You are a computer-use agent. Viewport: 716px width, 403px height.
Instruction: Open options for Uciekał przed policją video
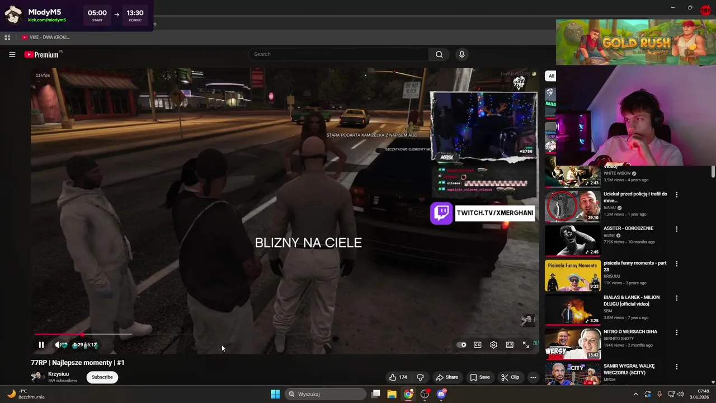(x=677, y=195)
